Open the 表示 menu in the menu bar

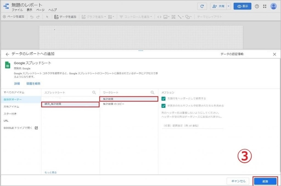pos(30,10)
